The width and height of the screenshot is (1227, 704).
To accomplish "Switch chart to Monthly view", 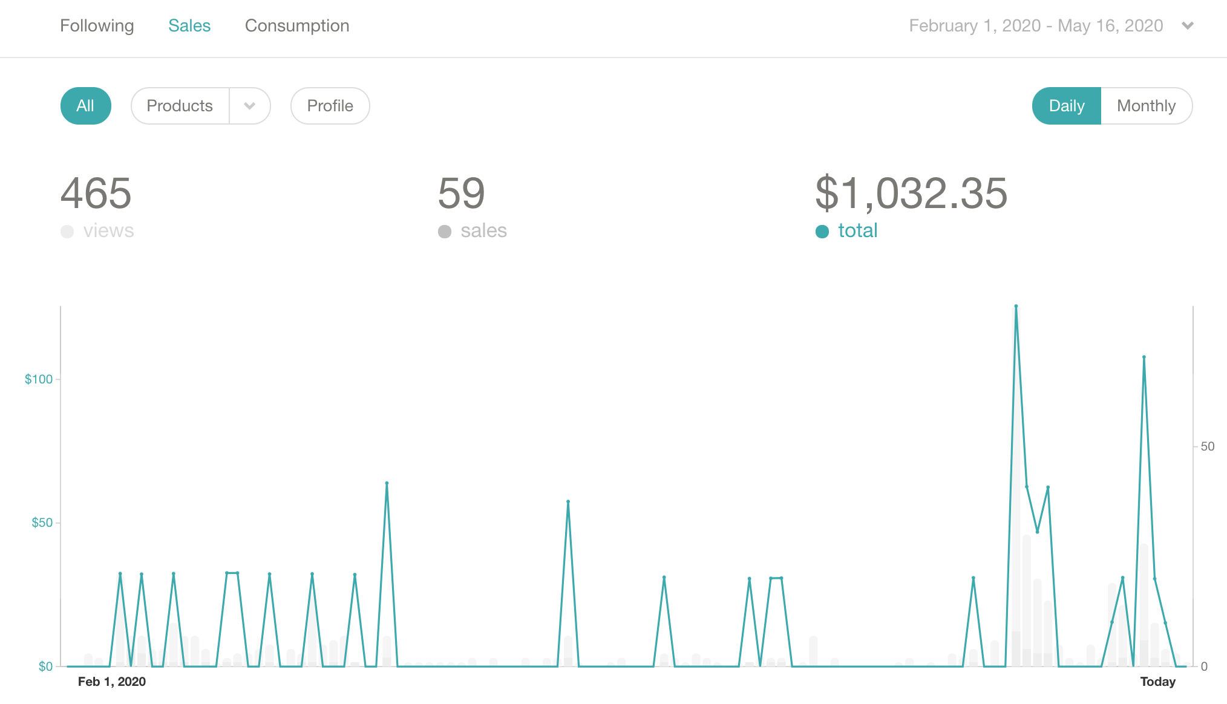I will pyautogui.click(x=1146, y=106).
